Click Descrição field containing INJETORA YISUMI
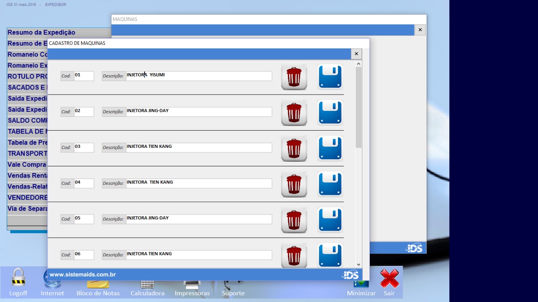This screenshot has width=538, height=302. [199, 76]
